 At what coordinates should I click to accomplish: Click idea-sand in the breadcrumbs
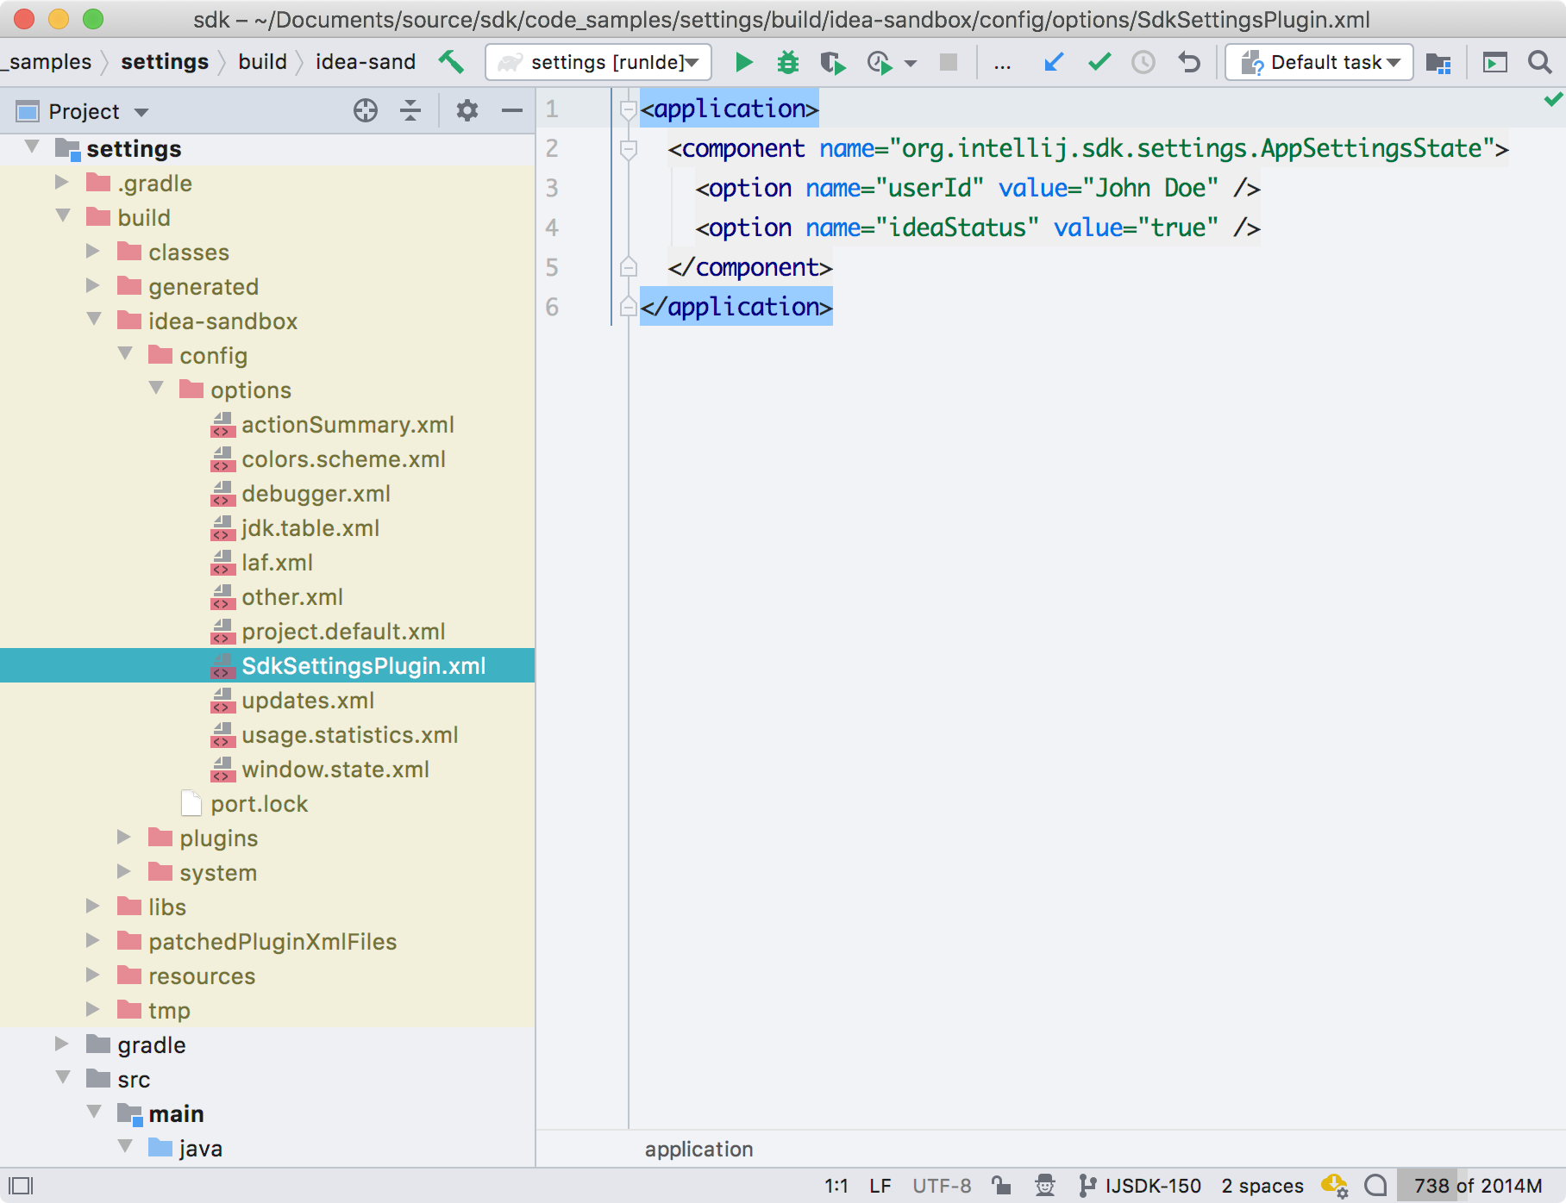[x=364, y=61]
